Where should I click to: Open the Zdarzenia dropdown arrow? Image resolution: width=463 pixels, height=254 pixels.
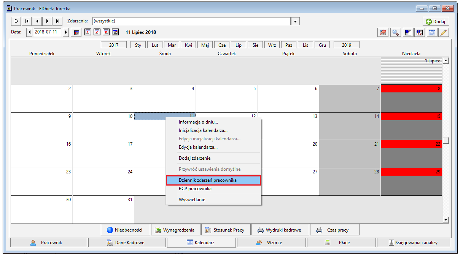296,21
